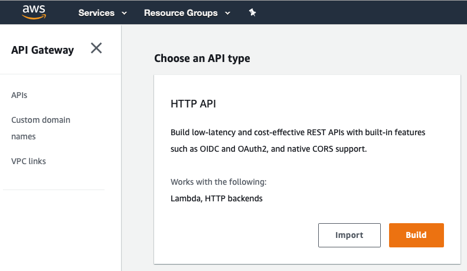467x271 pixels.
Task: Click the orange Build button
Action: [x=416, y=235]
